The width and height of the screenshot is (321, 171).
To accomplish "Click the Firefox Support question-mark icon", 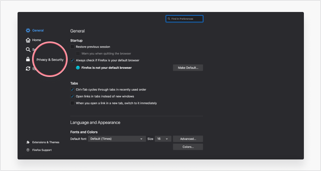I will [28, 150].
